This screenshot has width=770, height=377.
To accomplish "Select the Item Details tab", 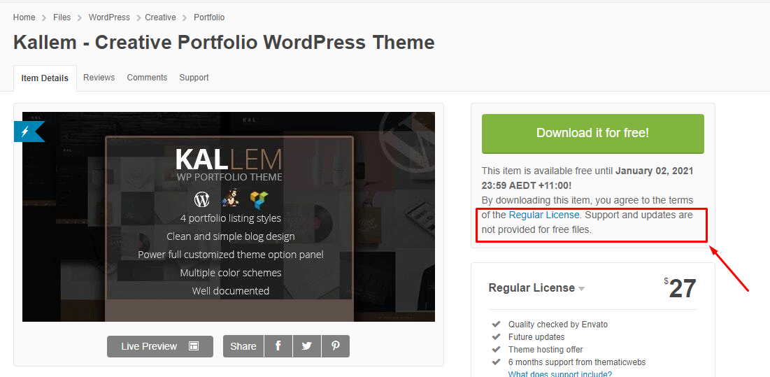I will pyautogui.click(x=45, y=78).
